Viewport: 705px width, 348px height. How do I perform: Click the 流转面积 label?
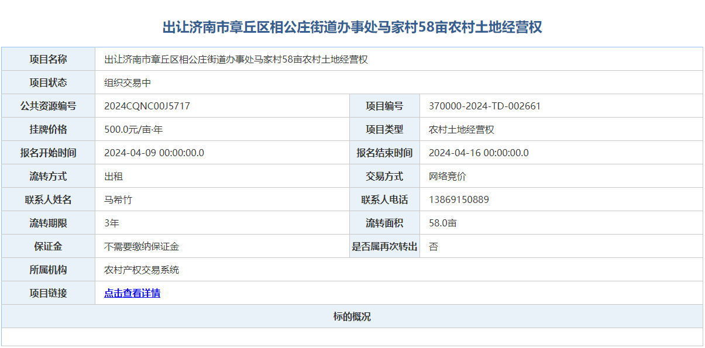tap(384, 223)
